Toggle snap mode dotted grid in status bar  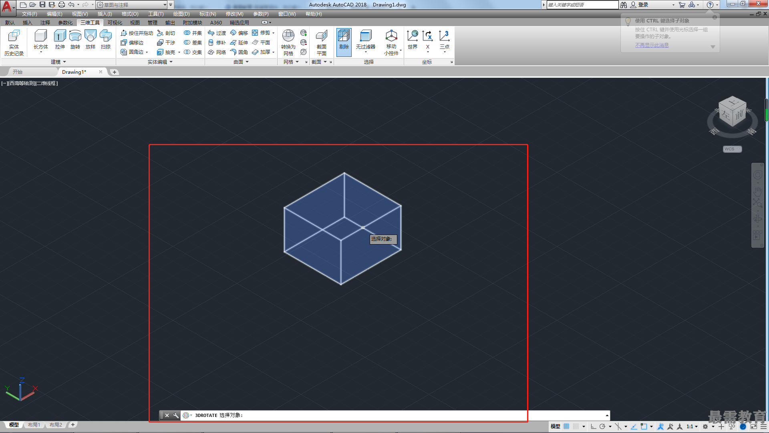(x=576, y=427)
